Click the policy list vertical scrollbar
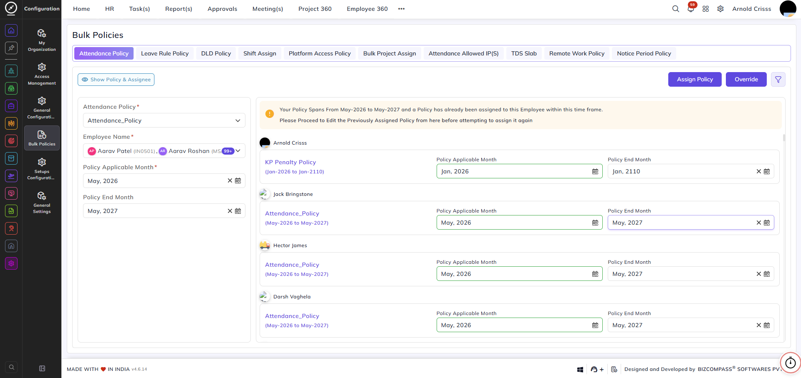 784,138
